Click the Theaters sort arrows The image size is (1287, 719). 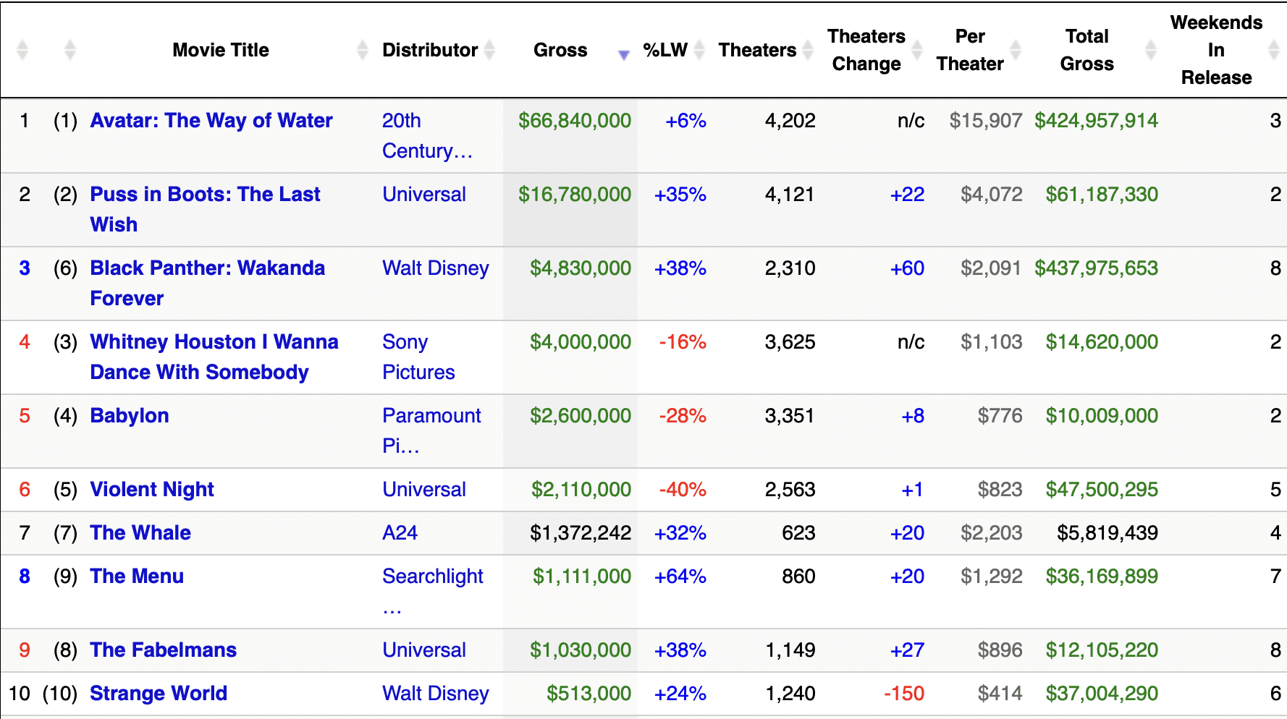coord(808,50)
